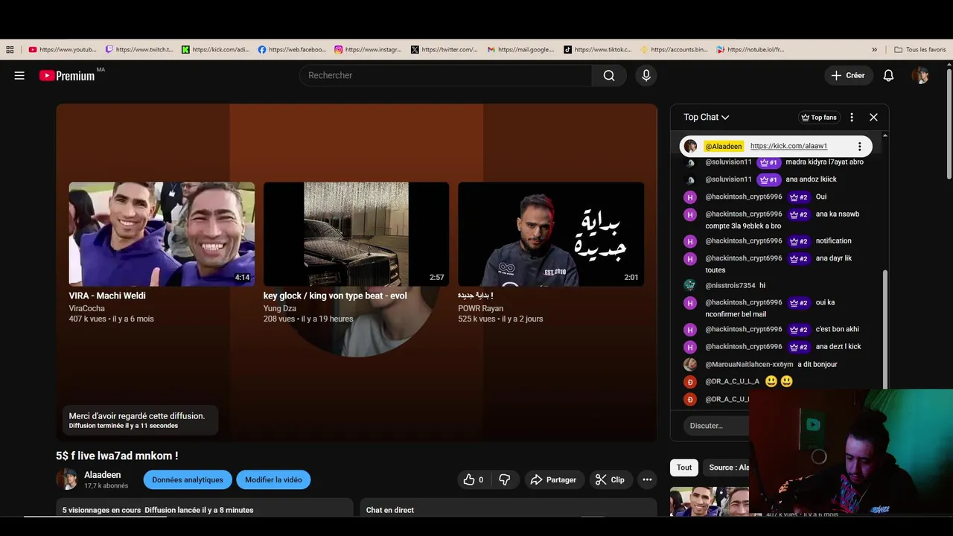Viewport: 953px width, 536px height.
Task: Open the Gmail bookmark
Action: tap(521, 50)
